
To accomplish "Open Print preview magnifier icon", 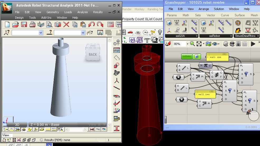I will pos(49,25).
